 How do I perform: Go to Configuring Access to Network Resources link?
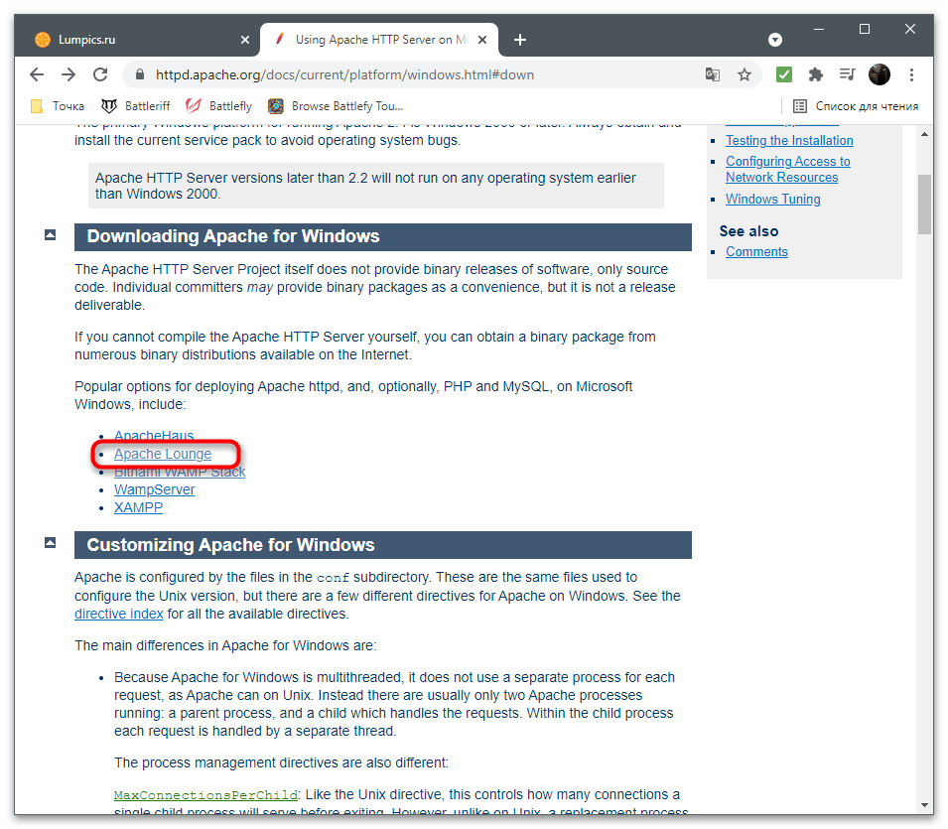pos(788,170)
